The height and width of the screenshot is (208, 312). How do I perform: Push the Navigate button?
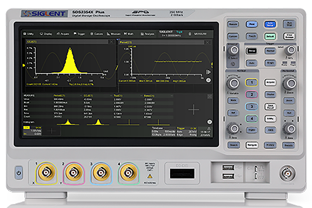(x=252, y=145)
